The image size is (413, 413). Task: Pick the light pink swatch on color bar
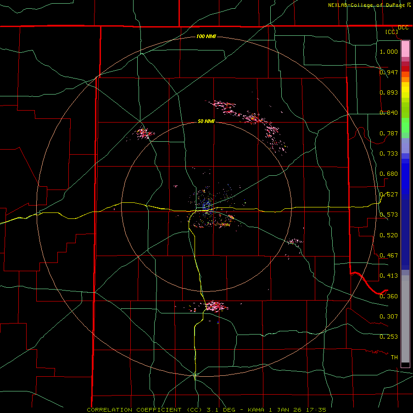tap(405, 49)
